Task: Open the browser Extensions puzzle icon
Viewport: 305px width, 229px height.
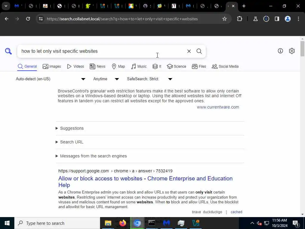Action: [x=240, y=19]
